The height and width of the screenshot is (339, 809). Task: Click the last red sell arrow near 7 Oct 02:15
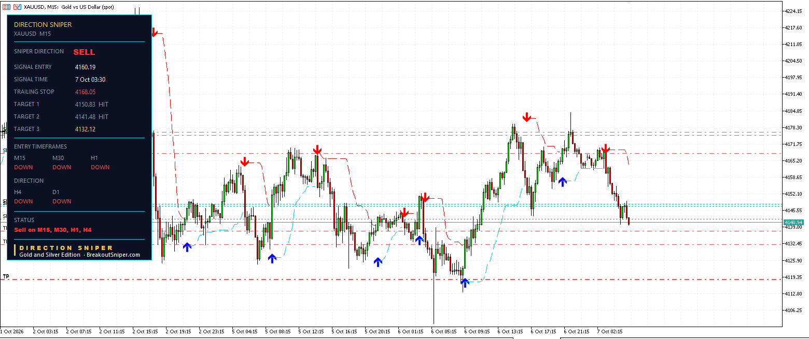point(605,148)
